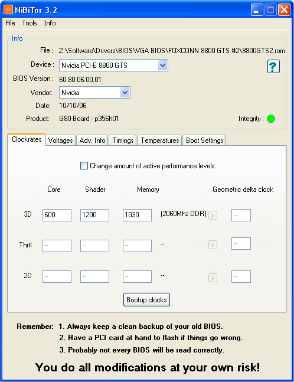The image size is (294, 382).
Task: Switch to the Adv. Info tab
Action: 92,141
